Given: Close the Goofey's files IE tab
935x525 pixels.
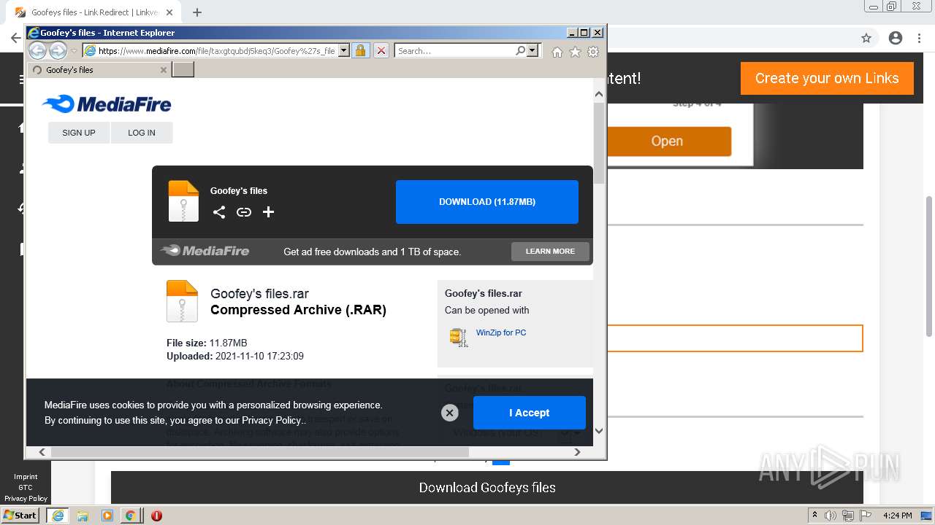Looking at the screenshot, I should pyautogui.click(x=164, y=70).
